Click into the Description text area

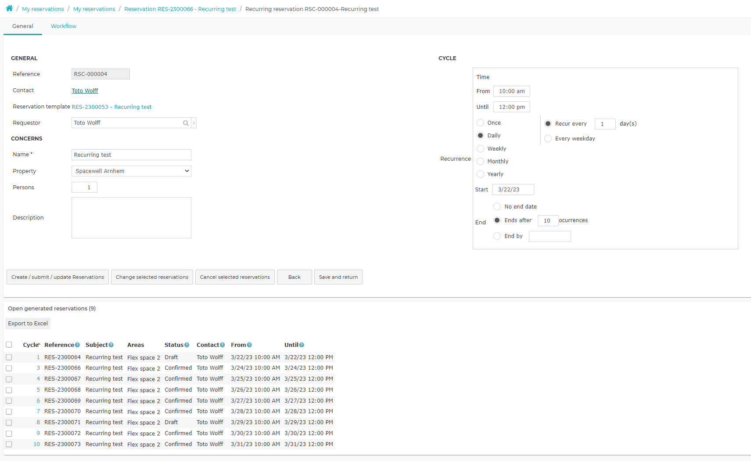(131, 218)
